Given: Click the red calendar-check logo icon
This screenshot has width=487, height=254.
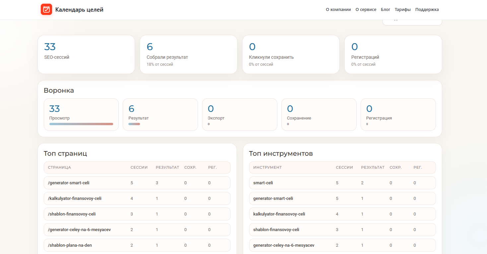Looking at the screenshot, I should click(x=46, y=9).
